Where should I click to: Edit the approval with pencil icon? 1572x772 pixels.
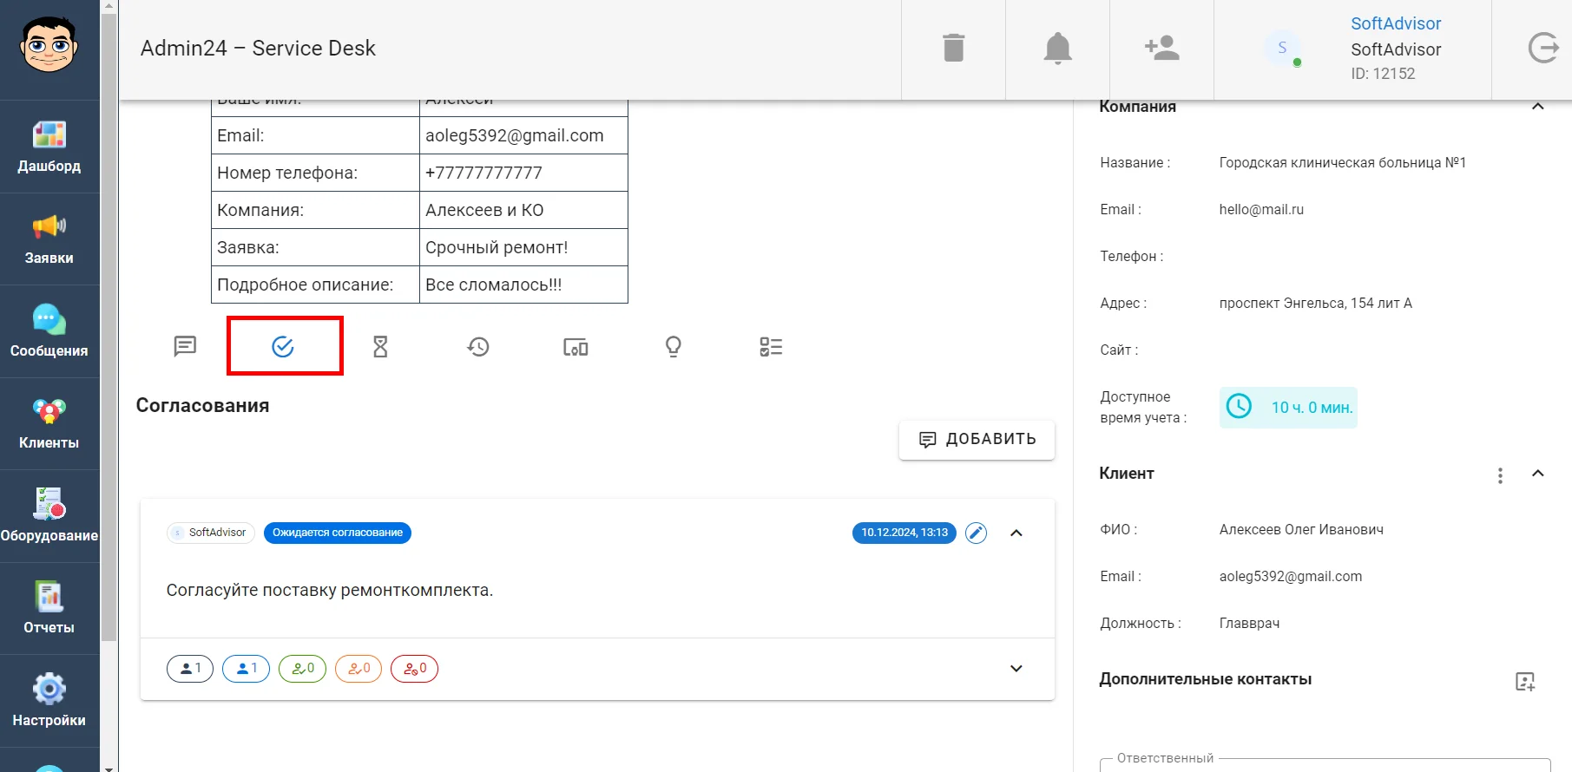[x=976, y=533]
